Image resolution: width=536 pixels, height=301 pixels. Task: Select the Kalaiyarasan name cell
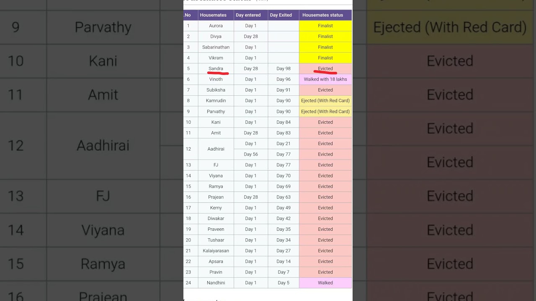216,251
